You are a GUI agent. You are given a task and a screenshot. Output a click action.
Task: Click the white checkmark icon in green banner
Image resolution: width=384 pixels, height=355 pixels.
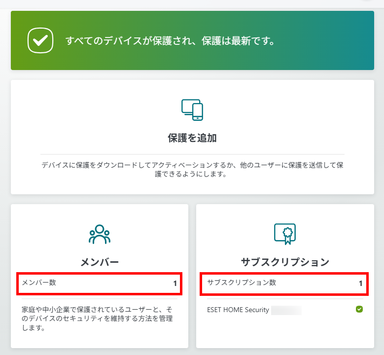pyautogui.click(x=40, y=40)
